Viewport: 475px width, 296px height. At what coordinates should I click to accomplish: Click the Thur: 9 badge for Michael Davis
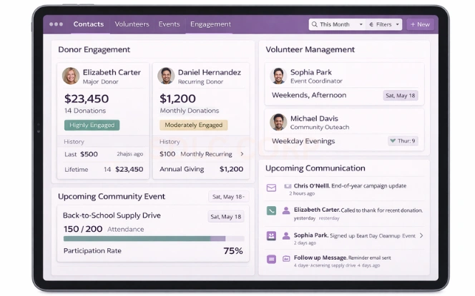(x=403, y=141)
